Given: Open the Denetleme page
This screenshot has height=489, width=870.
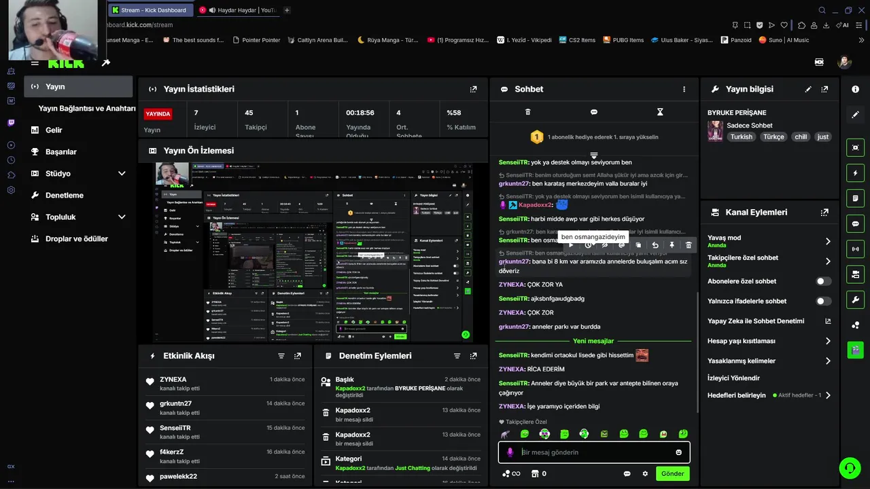Looking at the screenshot, I should pyautogui.click(x=65, y=195).
